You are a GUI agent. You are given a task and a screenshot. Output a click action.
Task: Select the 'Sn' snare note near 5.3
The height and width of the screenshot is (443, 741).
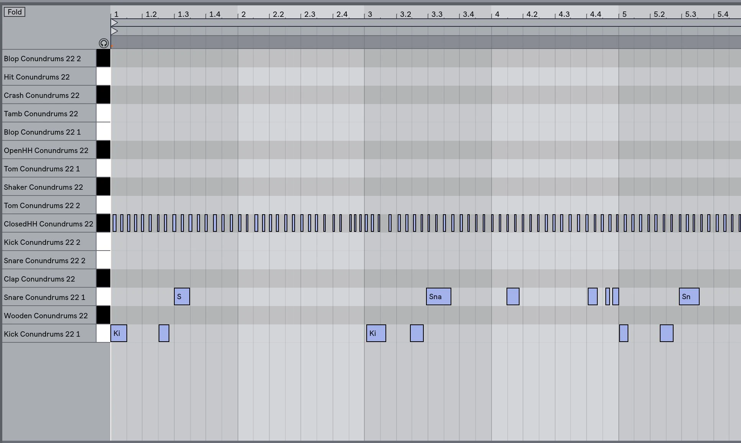pos(689,296)
